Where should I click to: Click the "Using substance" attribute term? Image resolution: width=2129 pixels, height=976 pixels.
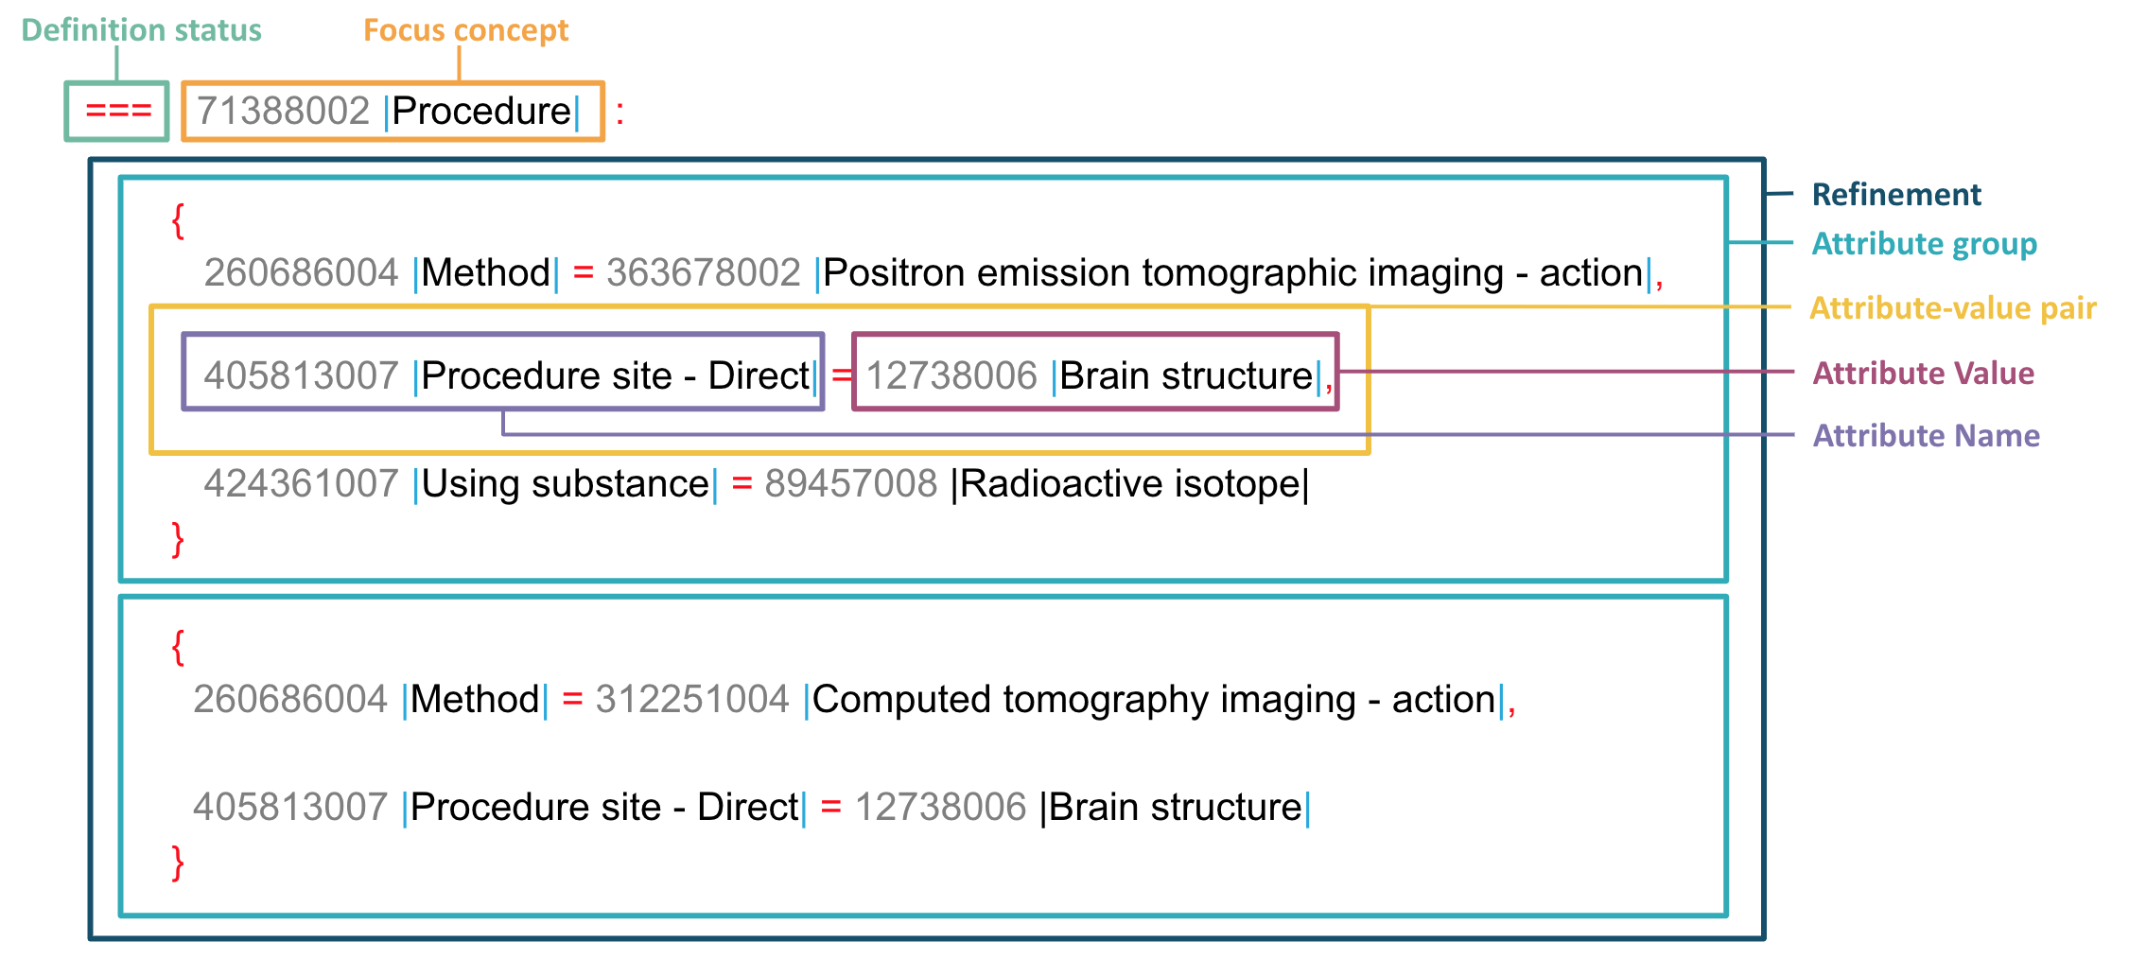pos(565,484)
